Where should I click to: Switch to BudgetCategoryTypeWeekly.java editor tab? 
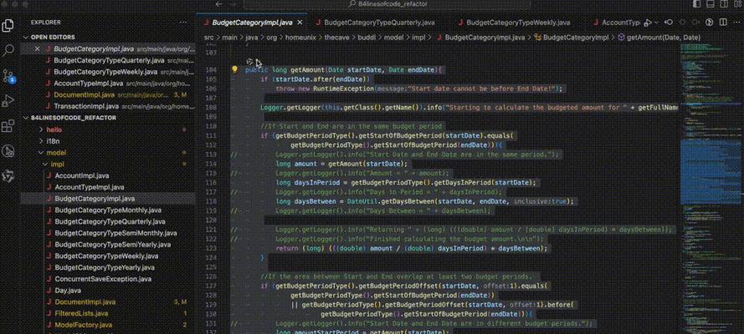(518, 23)
